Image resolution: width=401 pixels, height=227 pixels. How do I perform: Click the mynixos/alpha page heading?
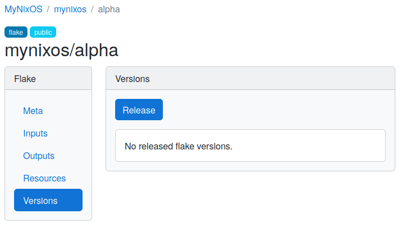[x=61, y=51]
